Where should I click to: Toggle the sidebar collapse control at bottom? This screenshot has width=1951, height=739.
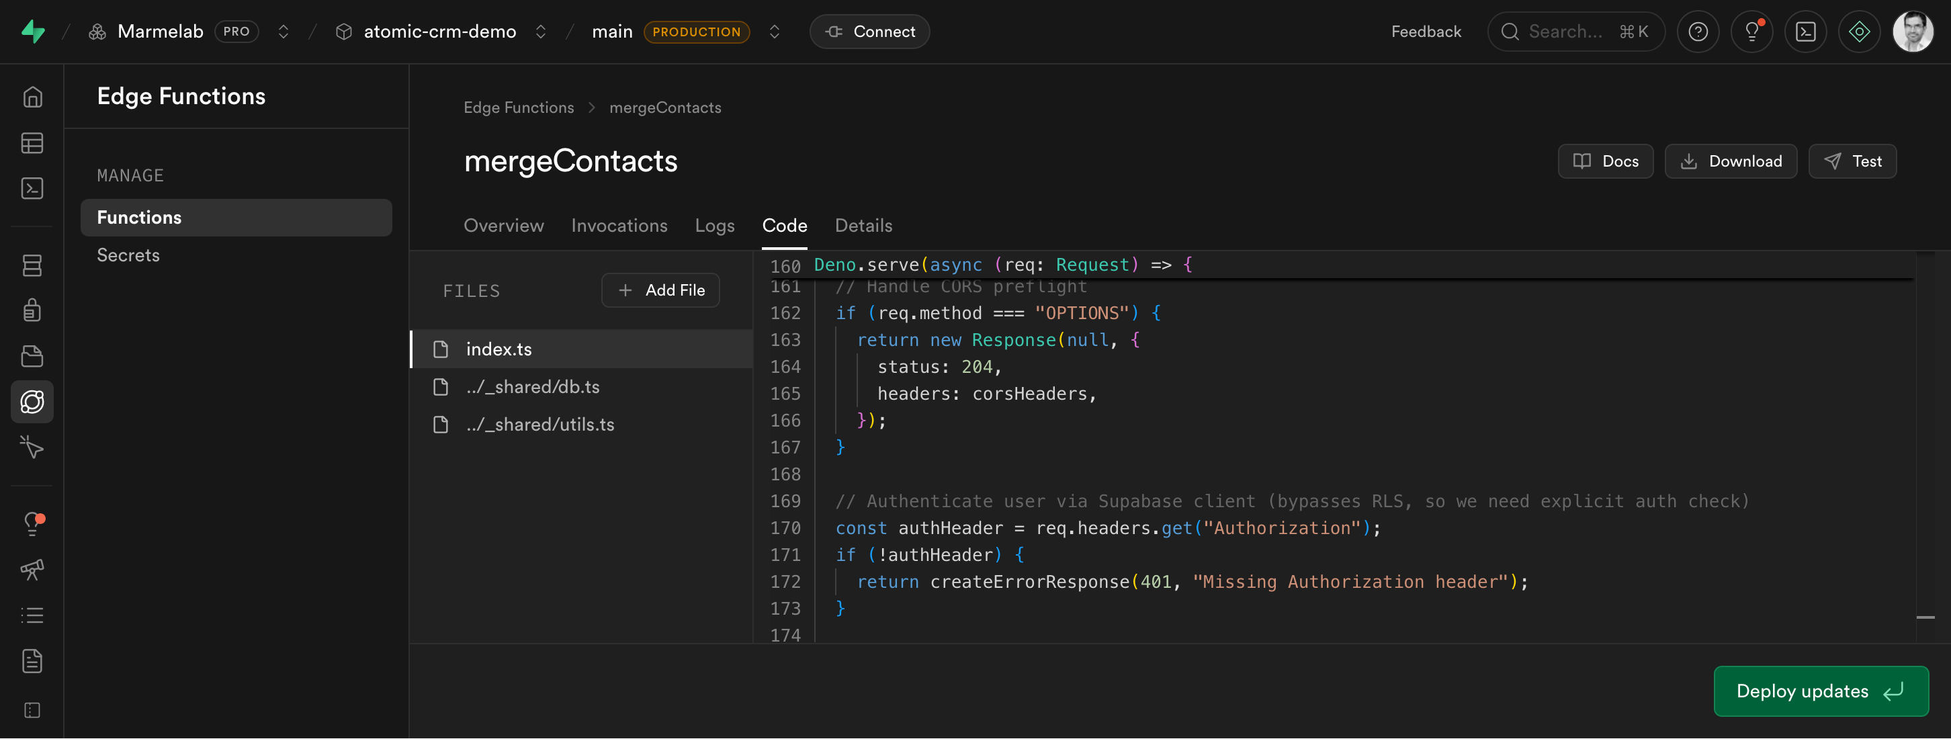click(x=32, y=710)
